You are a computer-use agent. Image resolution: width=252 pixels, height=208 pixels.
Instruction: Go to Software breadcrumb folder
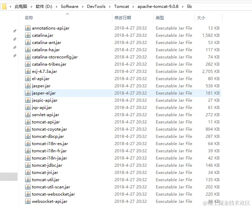pos(69,7)
